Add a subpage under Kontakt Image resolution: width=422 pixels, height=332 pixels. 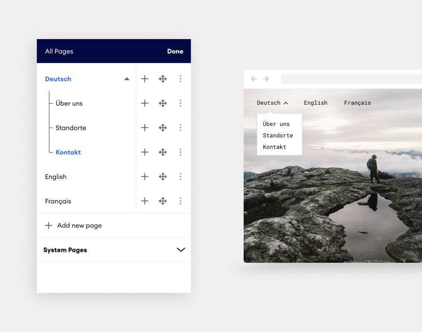pos(145,152)
